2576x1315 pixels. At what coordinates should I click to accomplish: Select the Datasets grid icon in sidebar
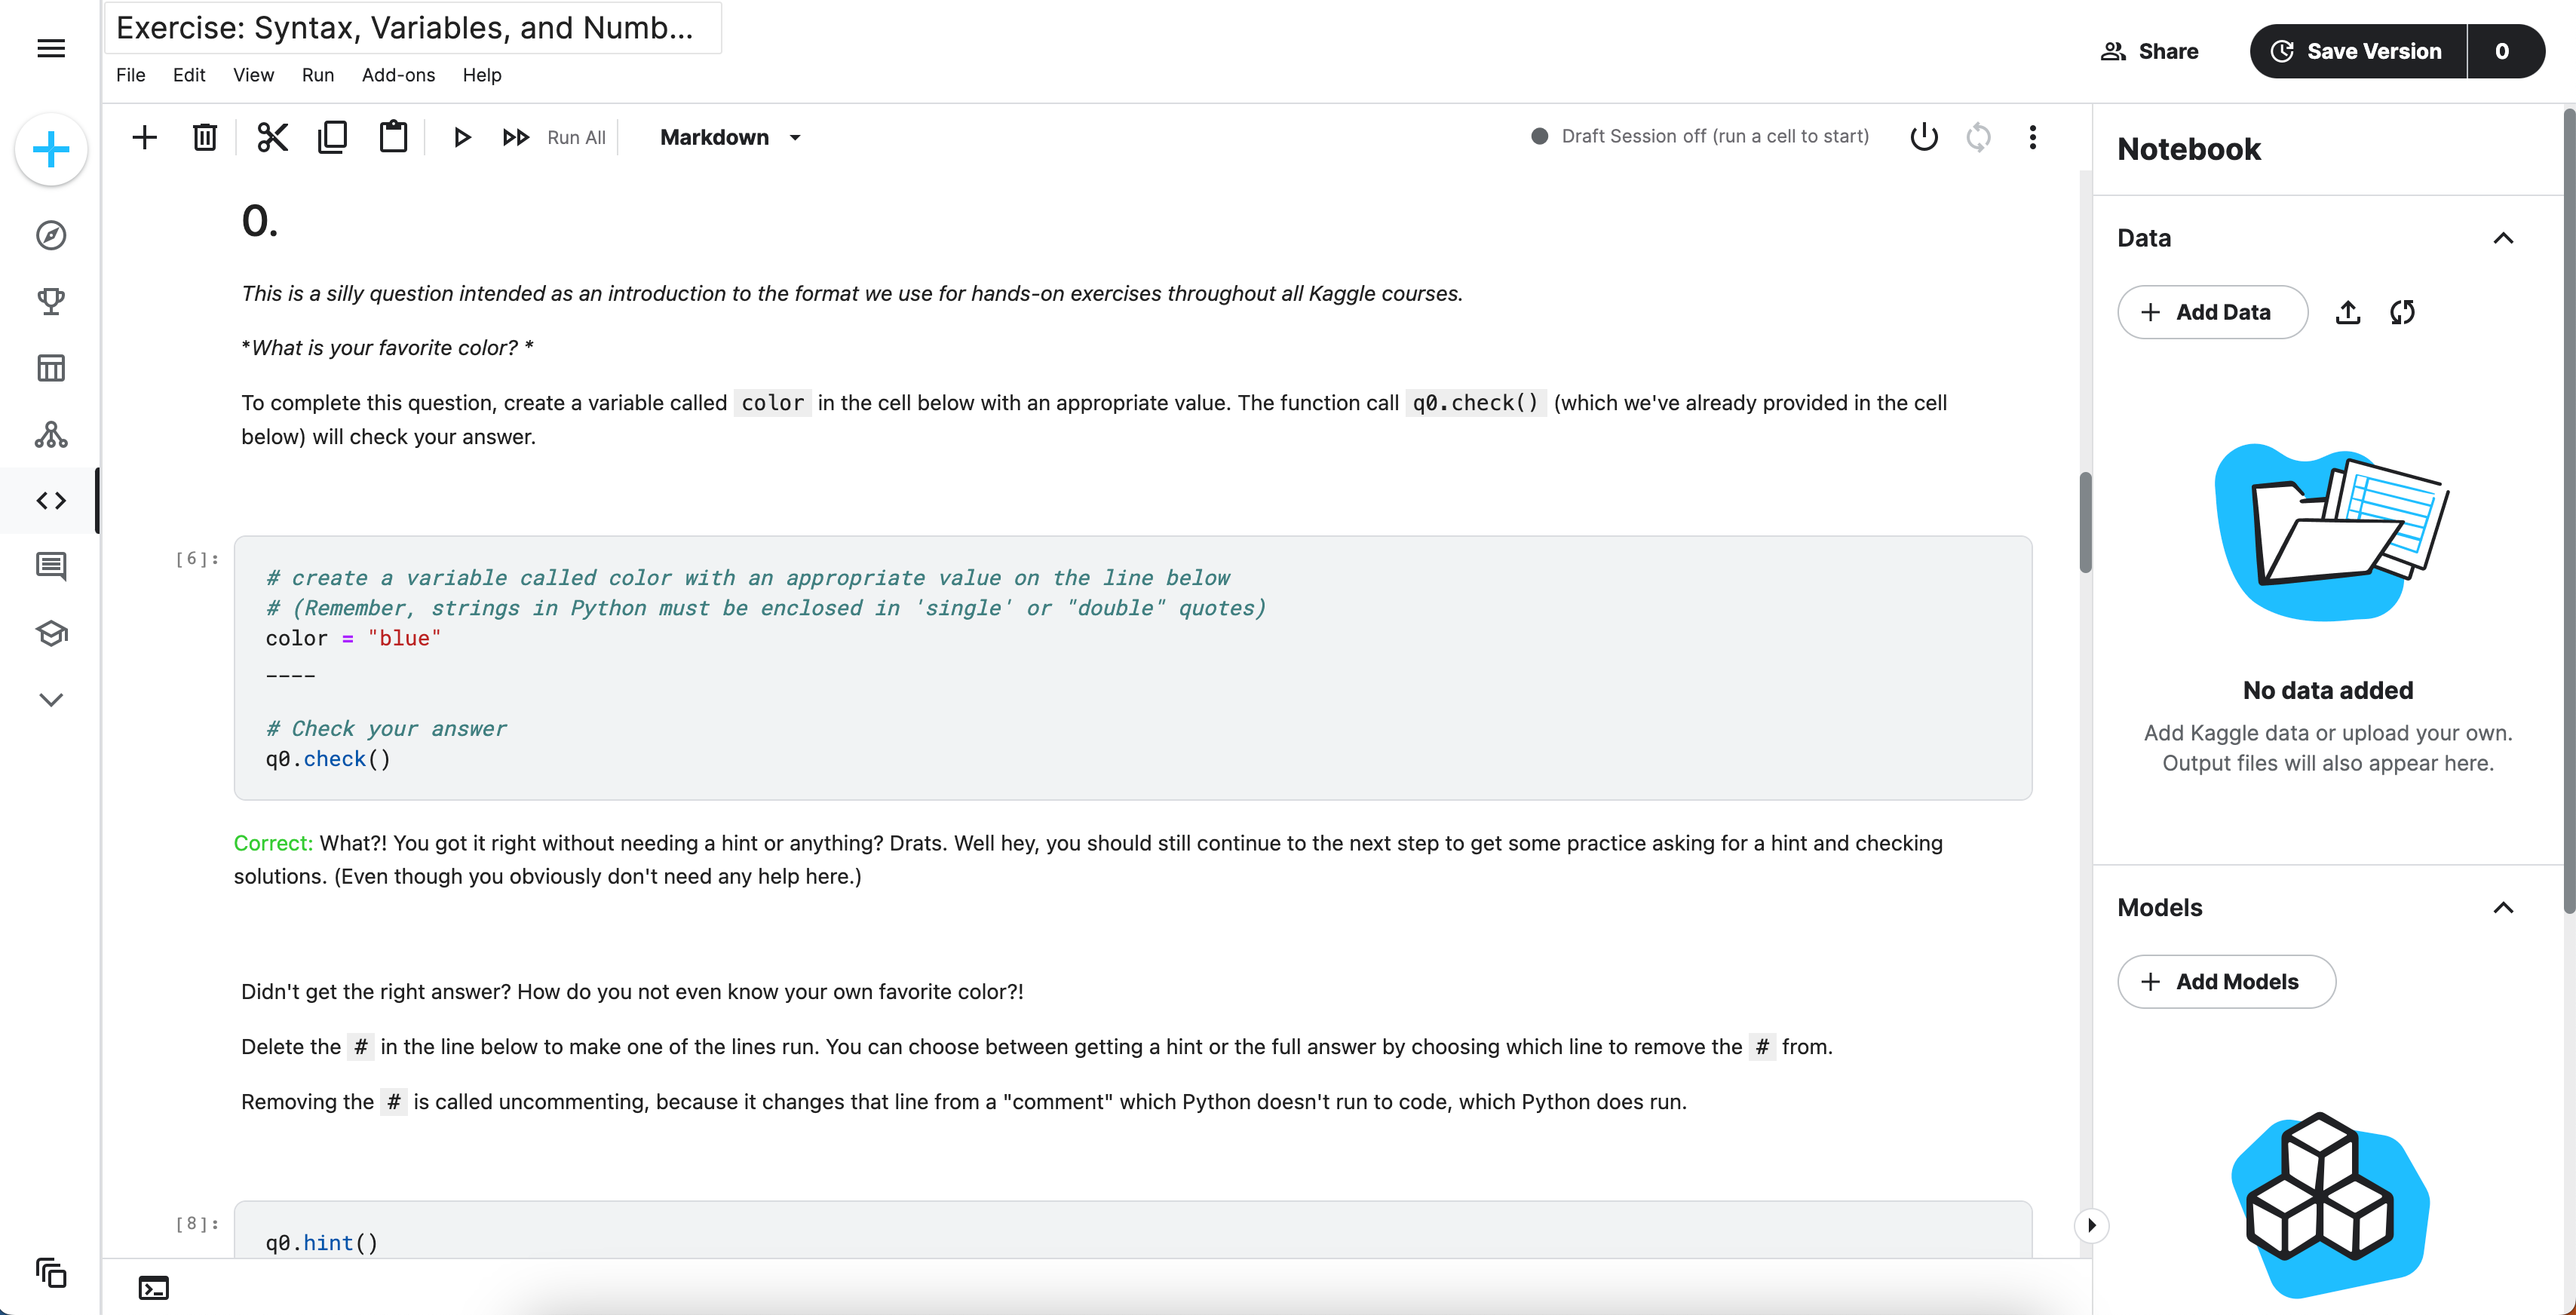(x=50, y=367)
